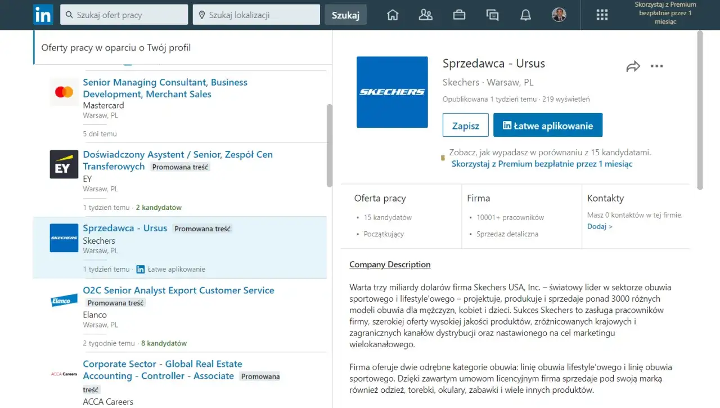The width and height of the screenshot is (720, 408).
Task: Click the Szukaj search button
Action: point(345,15)
